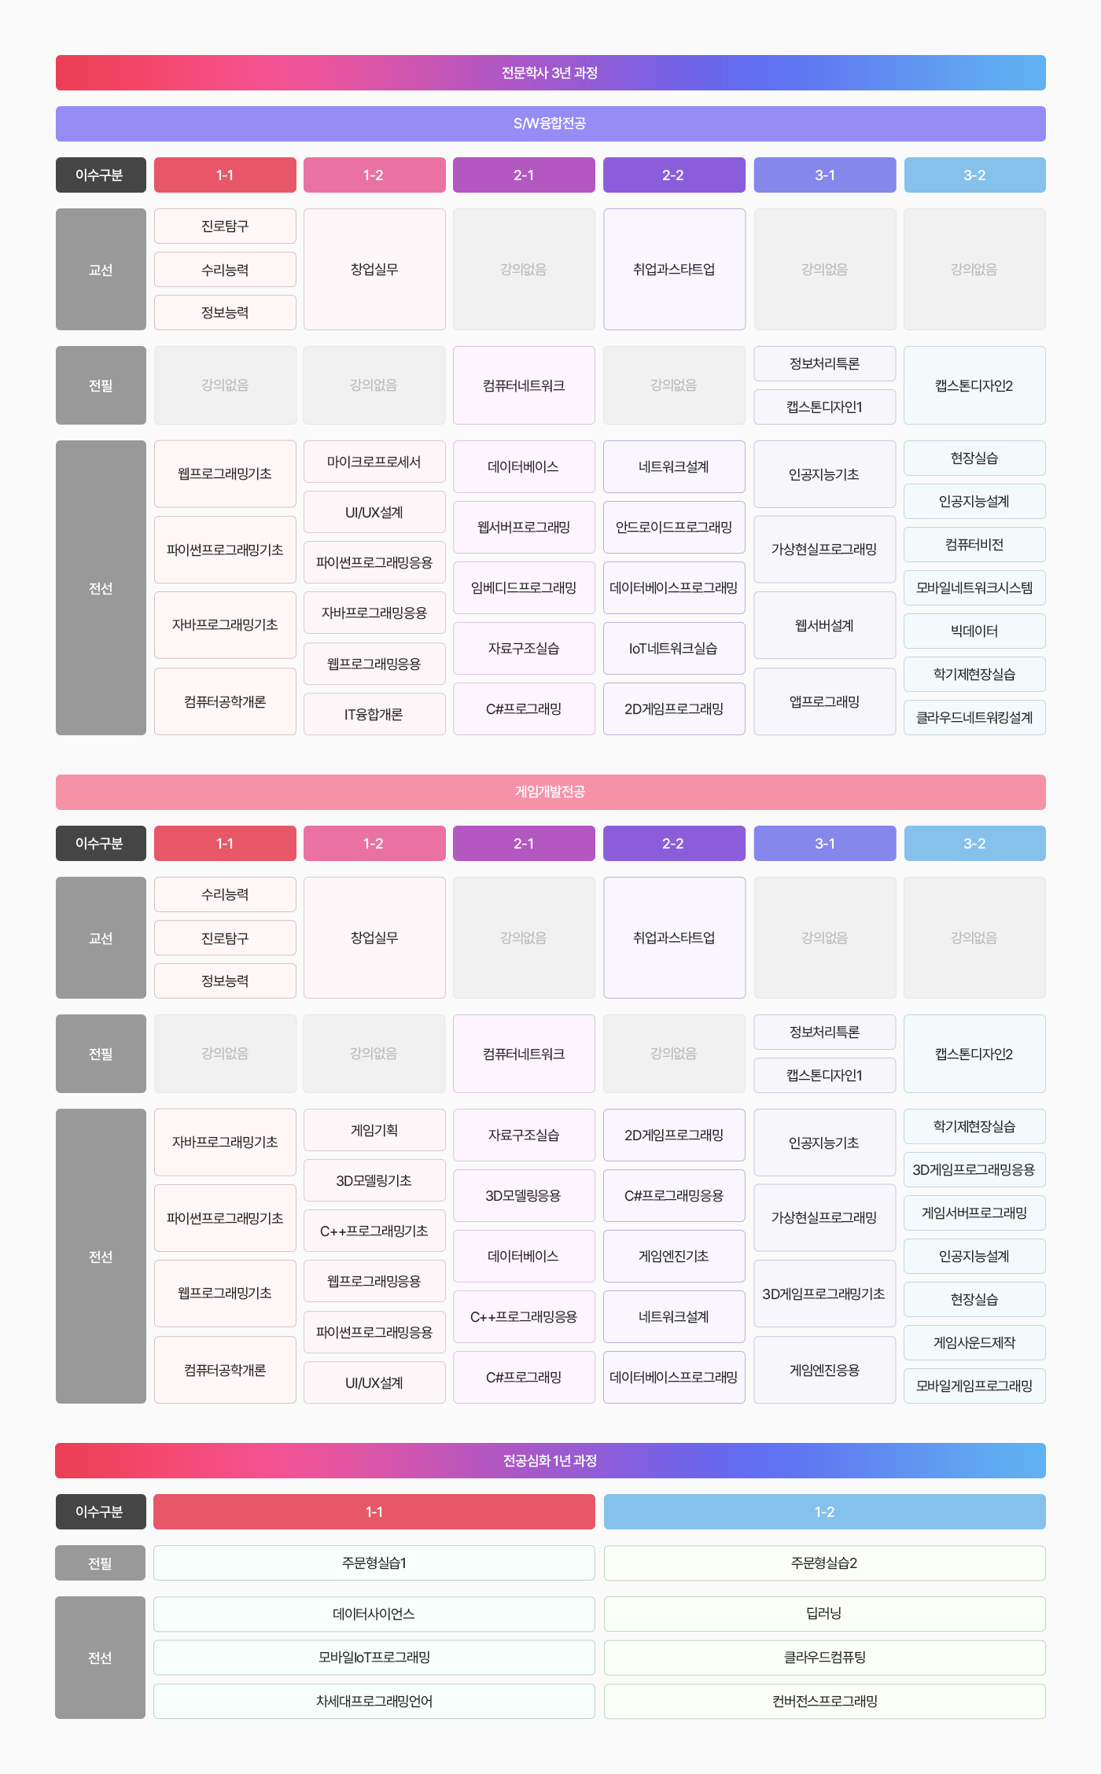Click the 차세대프로그래밍언어 course row
The width and height of the screenshot is (1101, 1774).
(x=374, y=1701)
